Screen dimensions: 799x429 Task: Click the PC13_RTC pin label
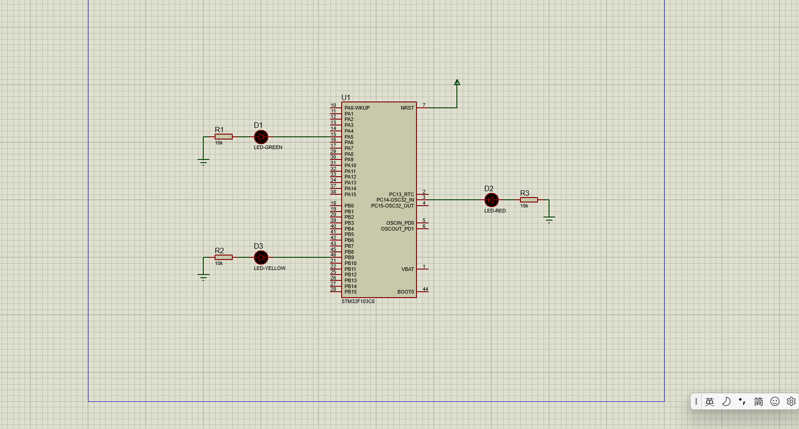tap(402, 194)
